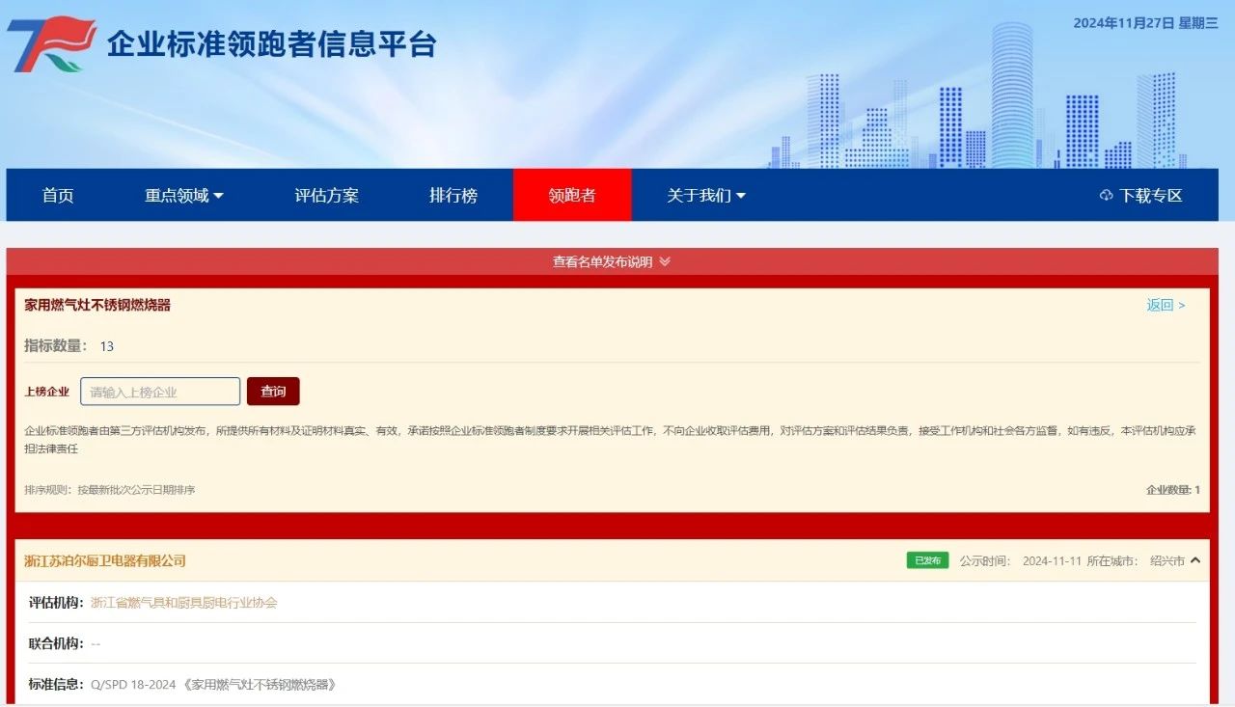Expand the 重点领域 dropdown arrow
This screenshot has height=707, width=1235.
(x=218, y=196)
